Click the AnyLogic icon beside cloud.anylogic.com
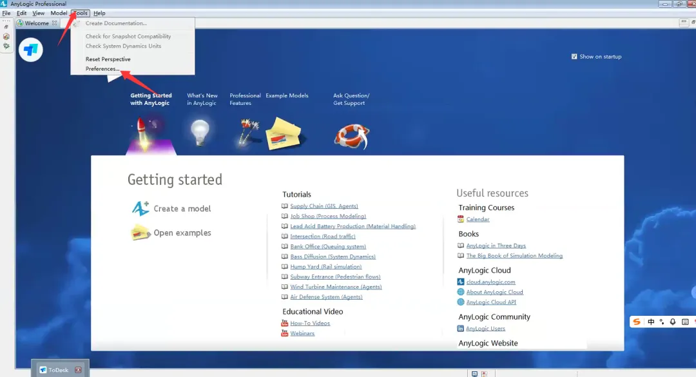Image resolution: width=696 pixels, height=377 pixels. pos(461,282)
